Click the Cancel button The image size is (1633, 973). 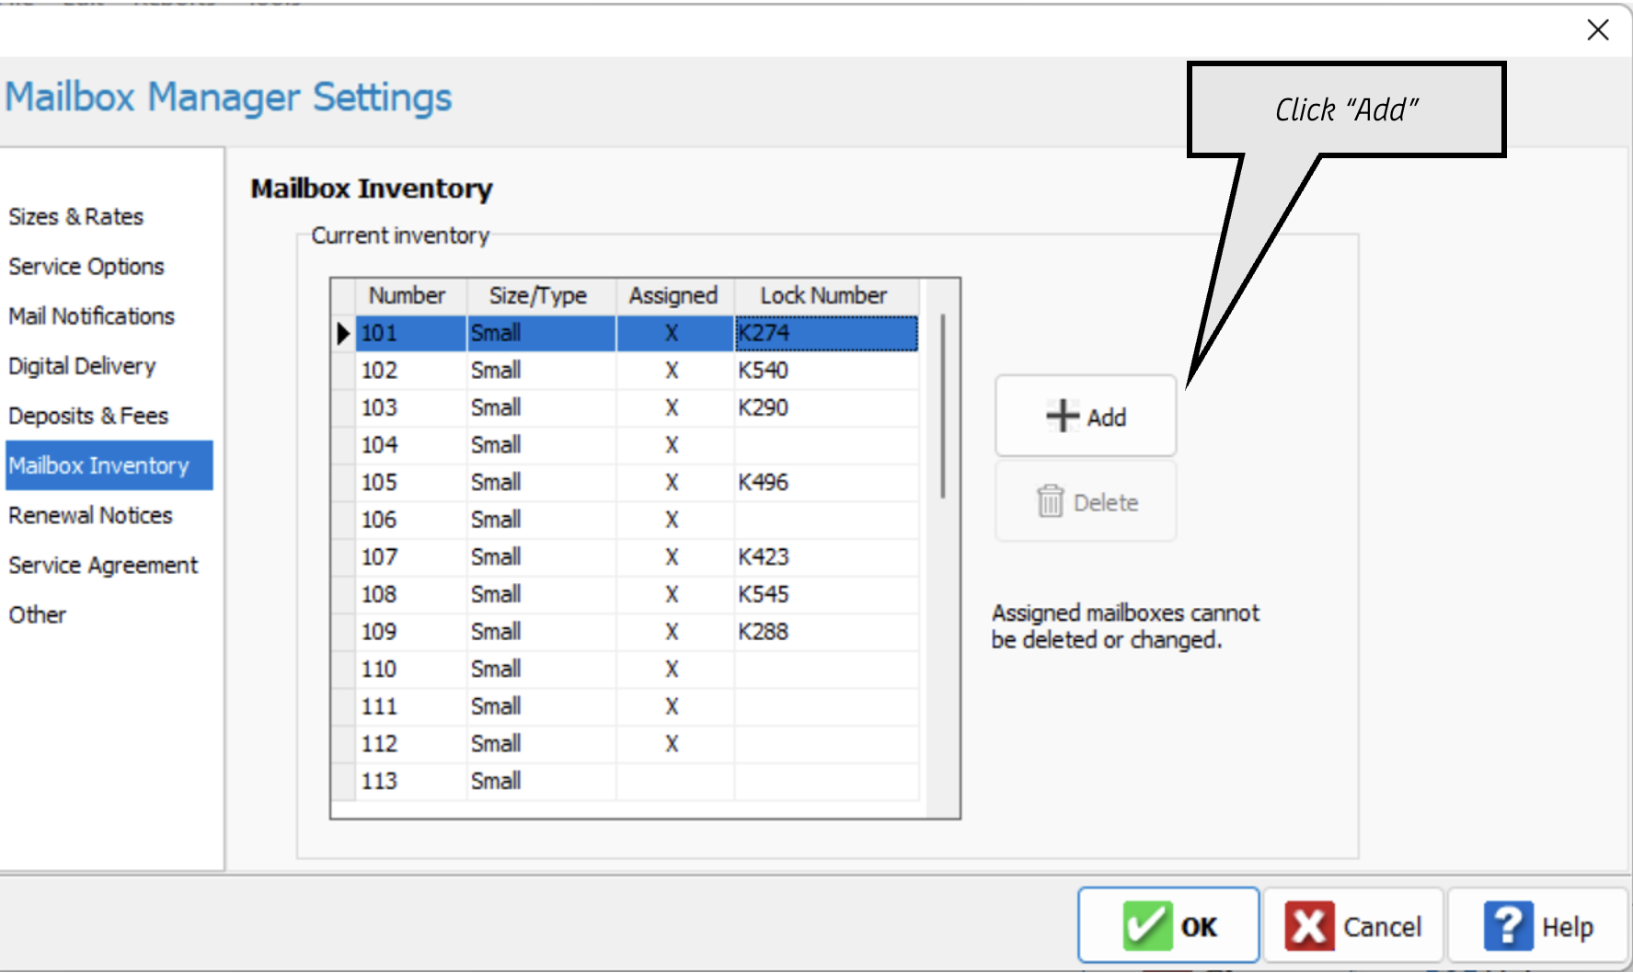[1353, 925]
